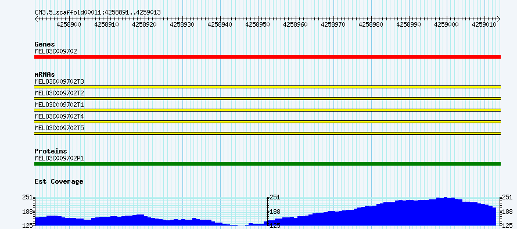Image resolution: width=517 pixels, height=229 pixels.
Task: Click the right arrowhead of the ruler
Action: 499,19
